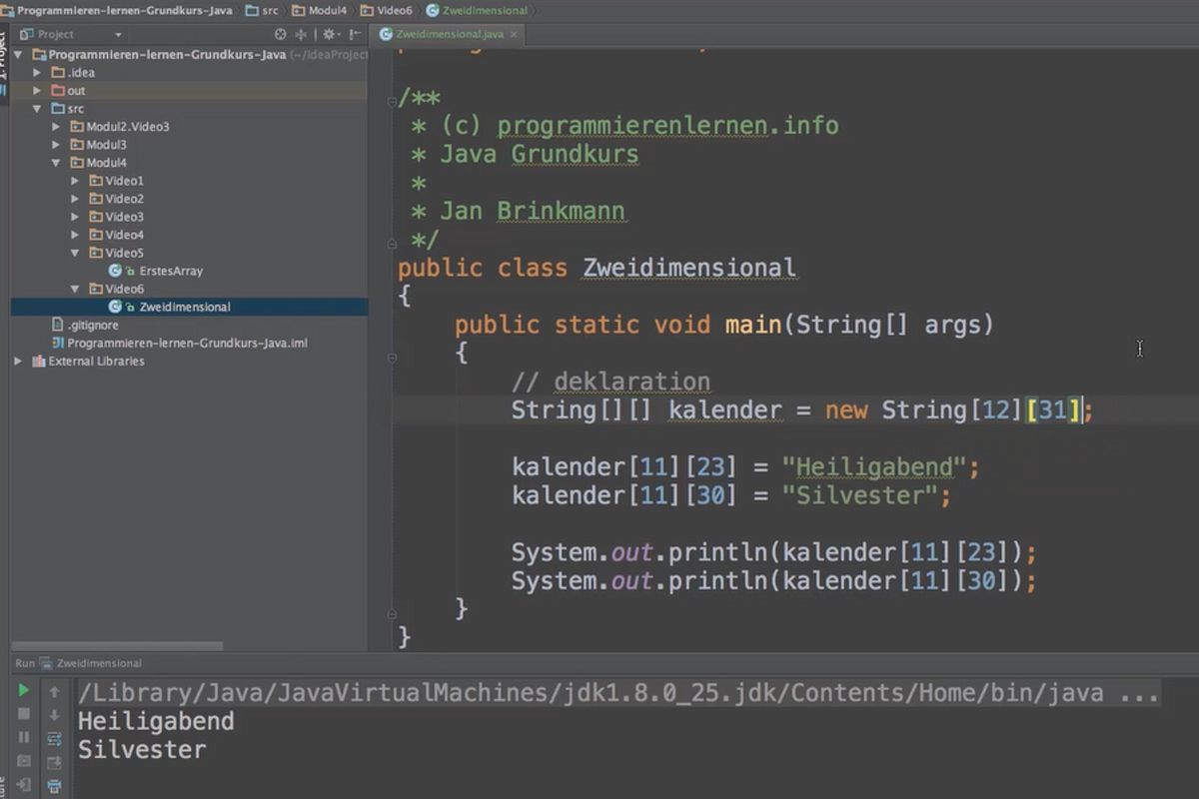Viewport: 1199px width, 799px height.
Task: Click the Modul4 breadcrumb
Action: coord(319,10)
